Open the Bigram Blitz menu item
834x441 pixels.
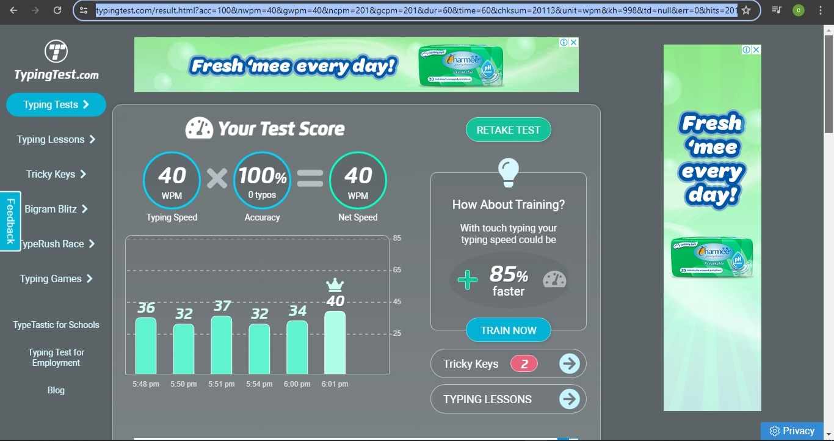(x=56, y=209)
